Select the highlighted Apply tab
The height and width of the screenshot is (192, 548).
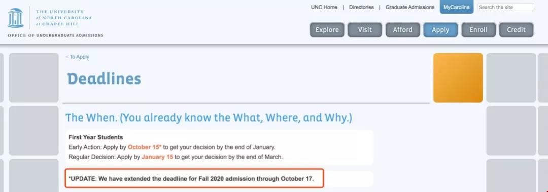pos(440,30)
